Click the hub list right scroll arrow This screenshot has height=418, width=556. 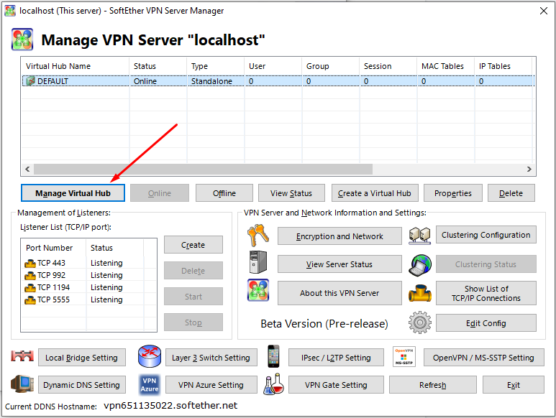529,169
